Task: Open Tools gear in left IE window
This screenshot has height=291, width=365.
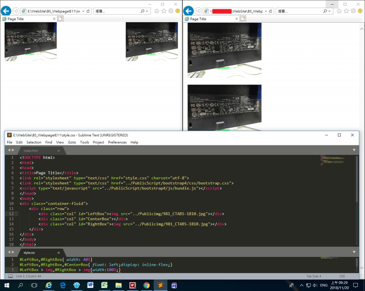Action: [x=171, y=11]
